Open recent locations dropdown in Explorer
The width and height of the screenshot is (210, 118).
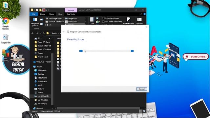pyautogui.click(x=41, y=33)
